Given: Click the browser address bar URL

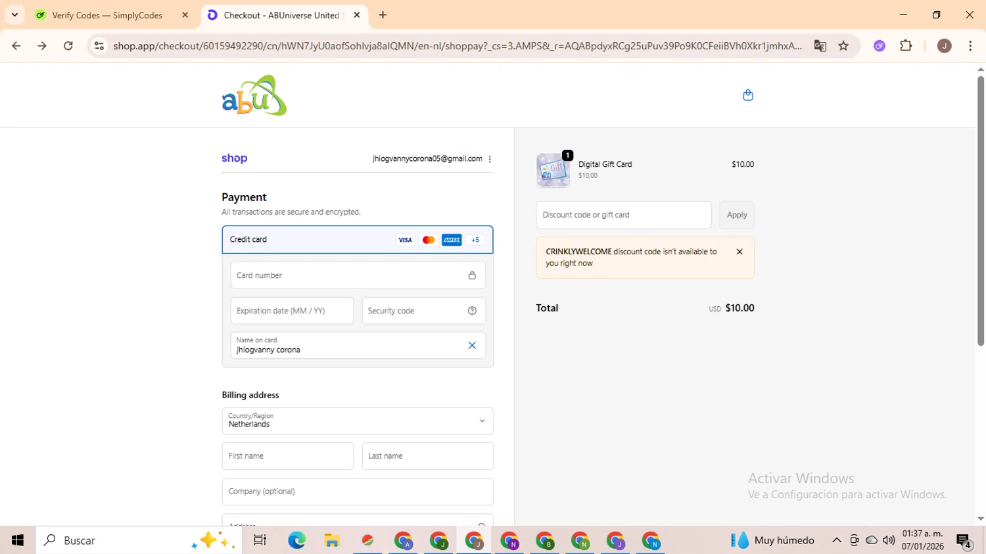Looking at the screenshot, I should [458, 46].
